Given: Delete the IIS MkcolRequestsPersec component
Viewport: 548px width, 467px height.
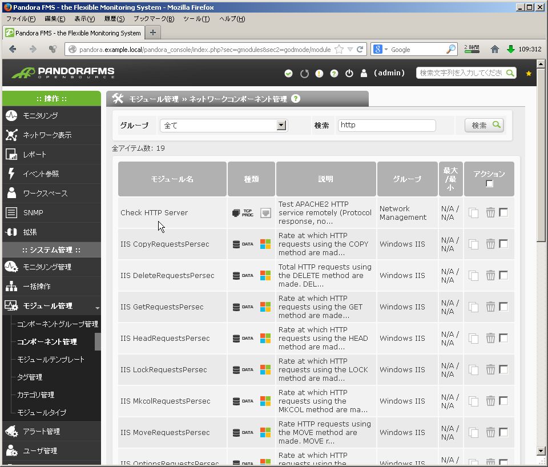Looking at the screenshot, I should coord(490,401).
